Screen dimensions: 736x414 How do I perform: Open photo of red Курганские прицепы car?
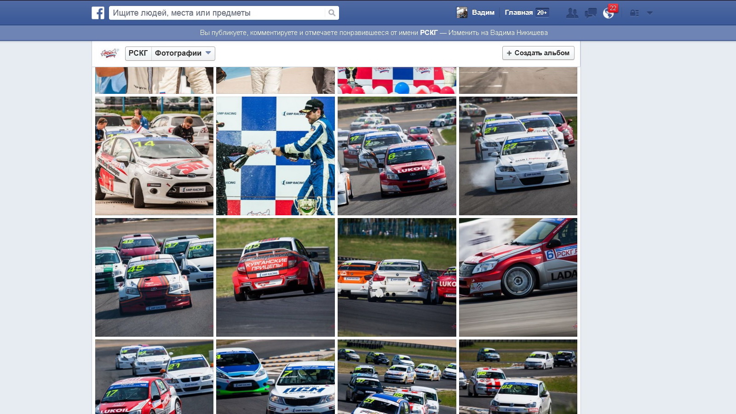point(276,277)
